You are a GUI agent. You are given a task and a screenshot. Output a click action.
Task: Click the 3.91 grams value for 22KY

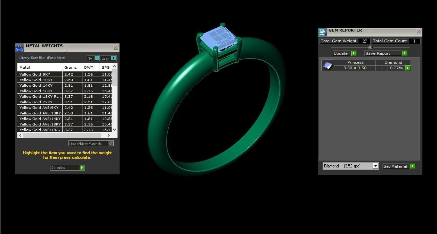click(72, 102)
